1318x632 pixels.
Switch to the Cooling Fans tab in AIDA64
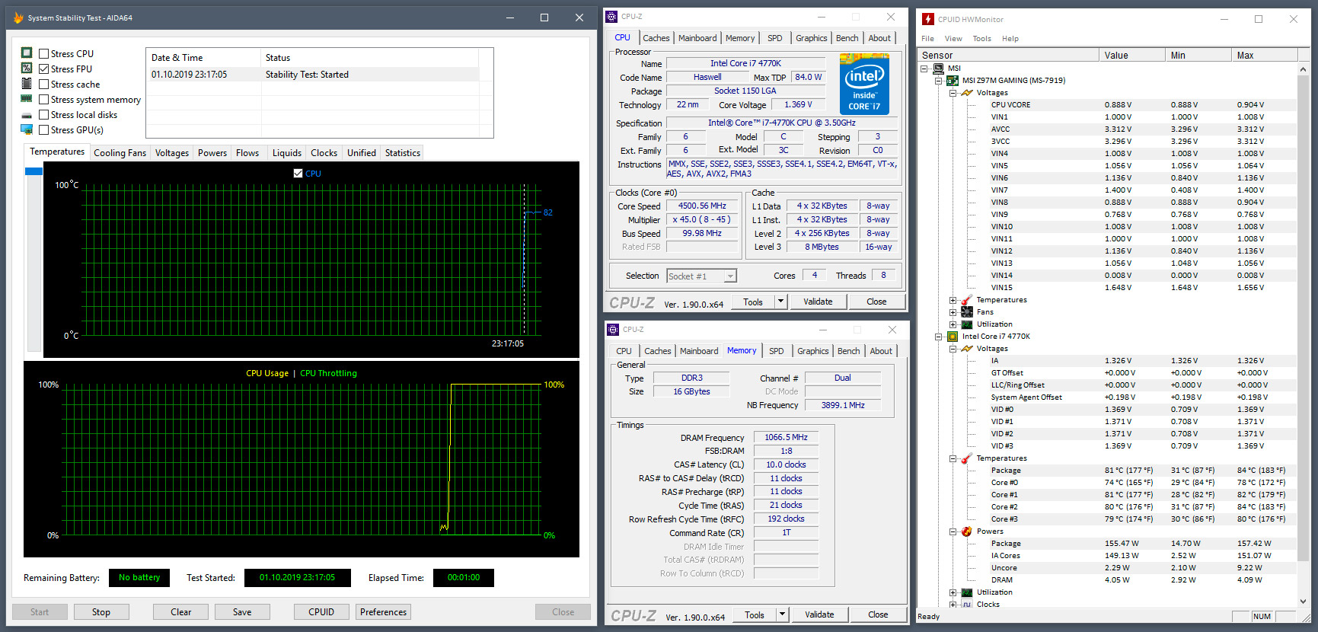[x=120, y=153]
